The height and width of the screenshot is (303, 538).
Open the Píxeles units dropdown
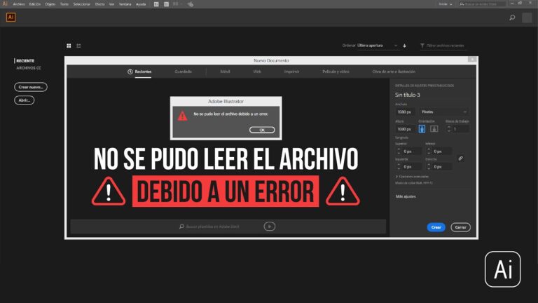444,112
